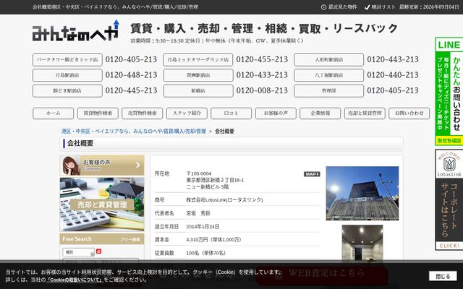
Task: Click the CLICK! label on corporate banner
Action: [x=449, y=246]
